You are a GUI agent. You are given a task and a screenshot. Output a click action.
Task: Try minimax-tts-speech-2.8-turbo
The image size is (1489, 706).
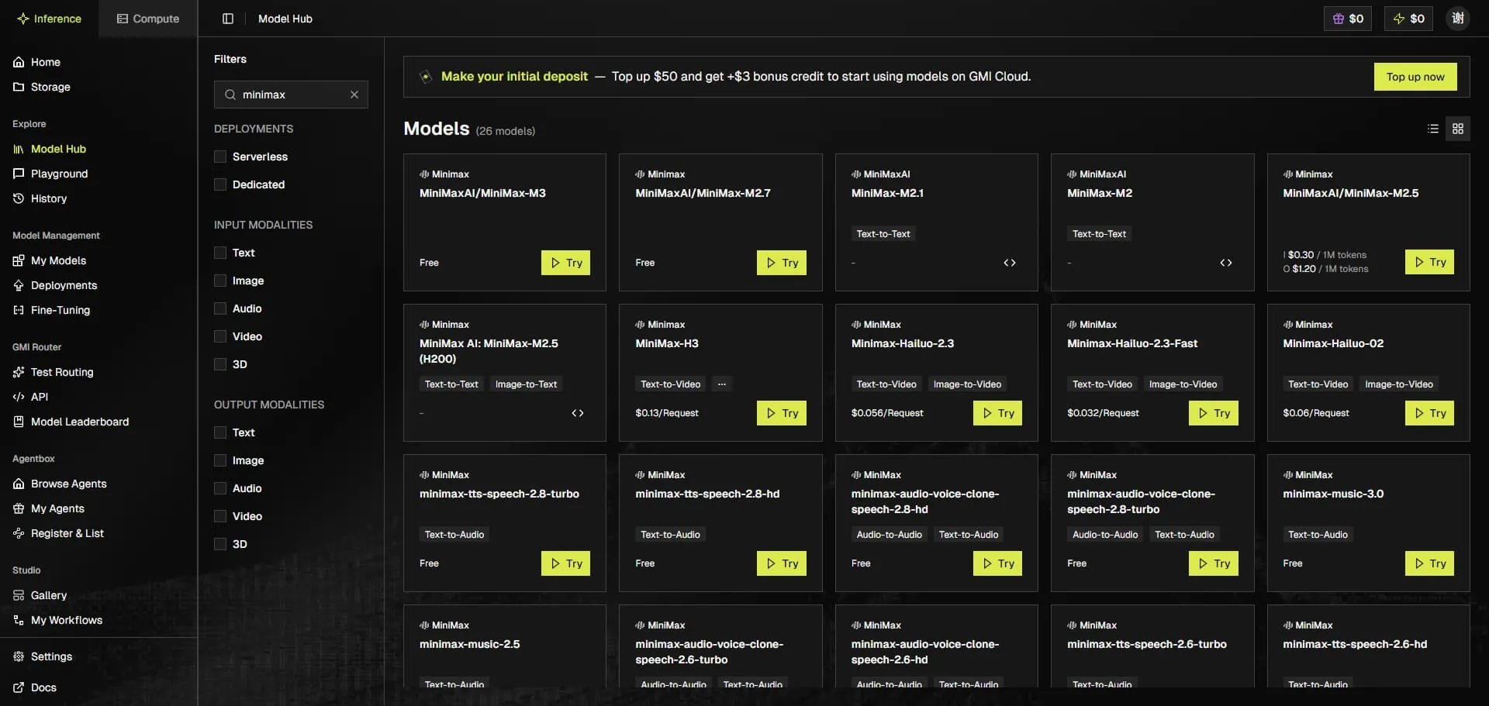565,563
